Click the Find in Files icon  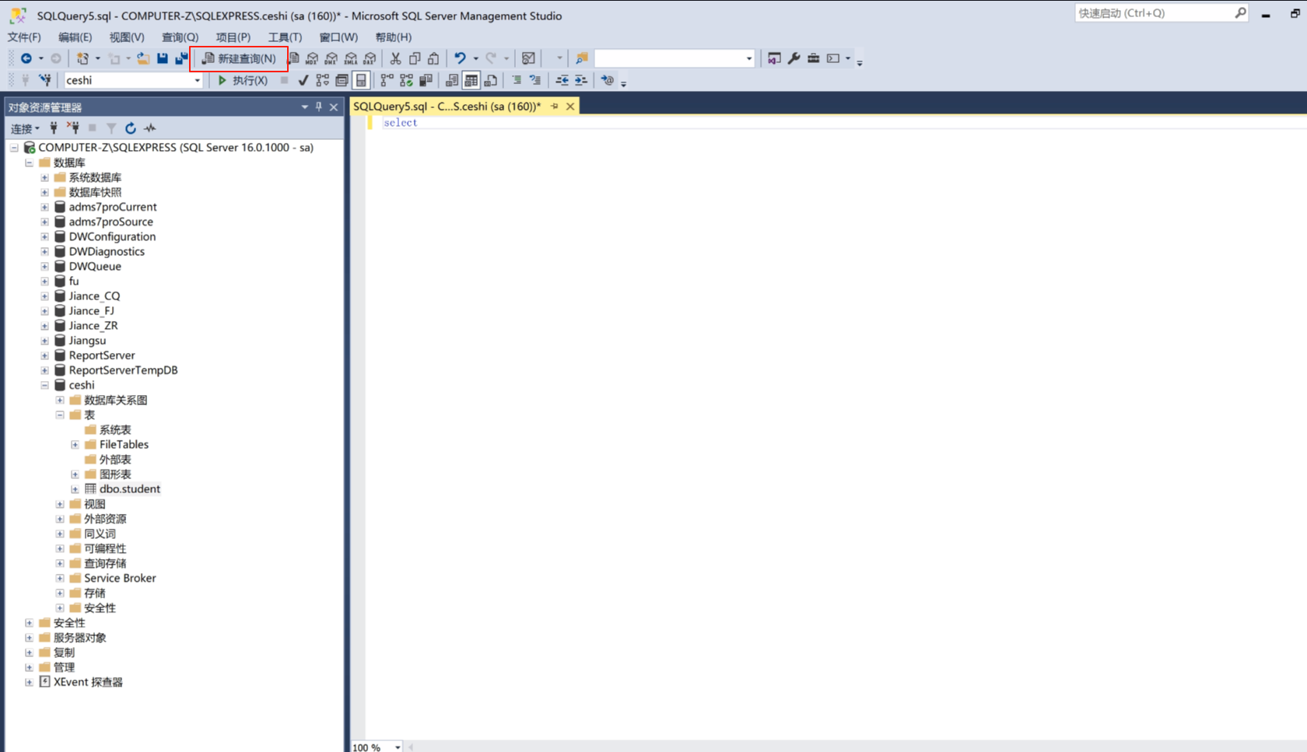pyautogui.click(x=581, y=58)
